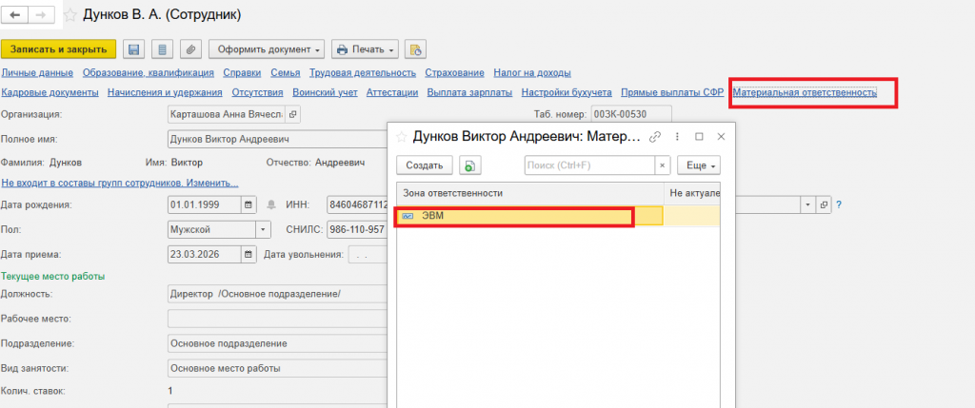Click the blue question mark help icon
This screenshot has height=408, width=975.
(x=839, y=204)
